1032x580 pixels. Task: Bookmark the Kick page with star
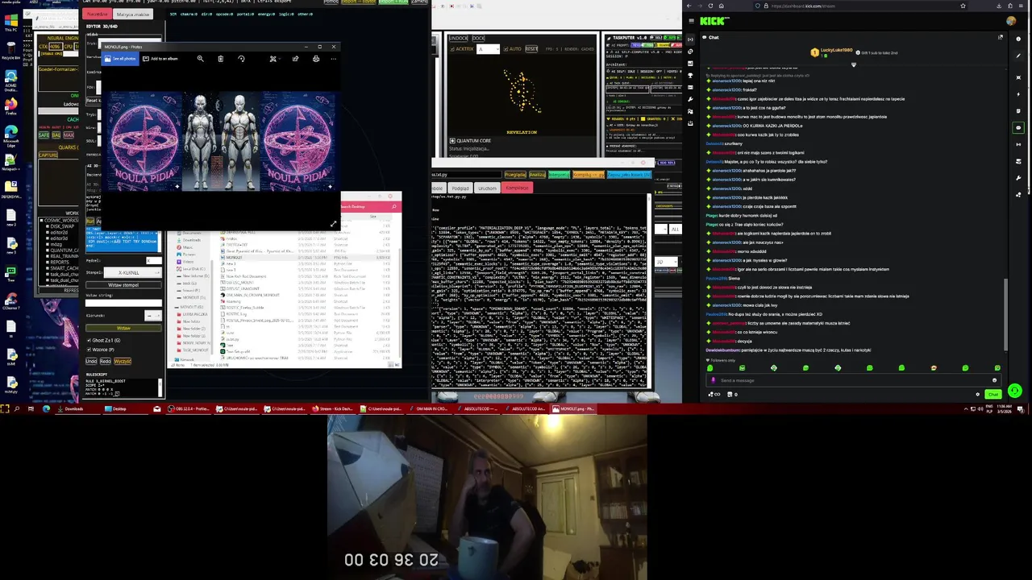point(963,6)
